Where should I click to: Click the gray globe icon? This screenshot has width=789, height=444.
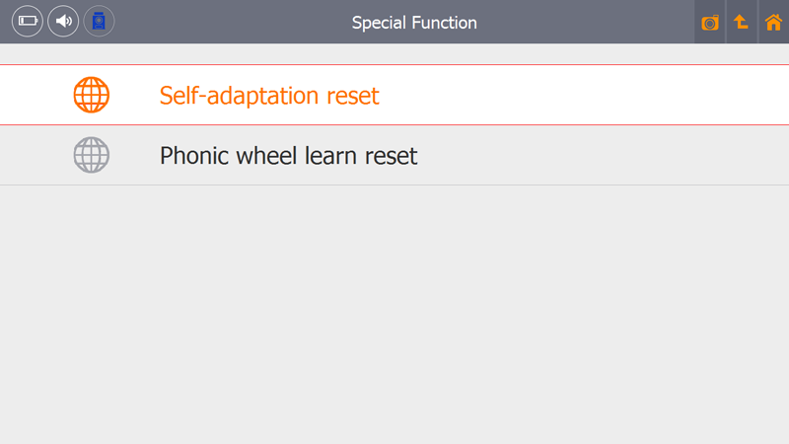(x=92, y=155)
